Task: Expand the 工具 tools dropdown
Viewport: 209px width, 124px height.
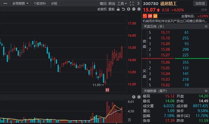Action: coord(122,3)
